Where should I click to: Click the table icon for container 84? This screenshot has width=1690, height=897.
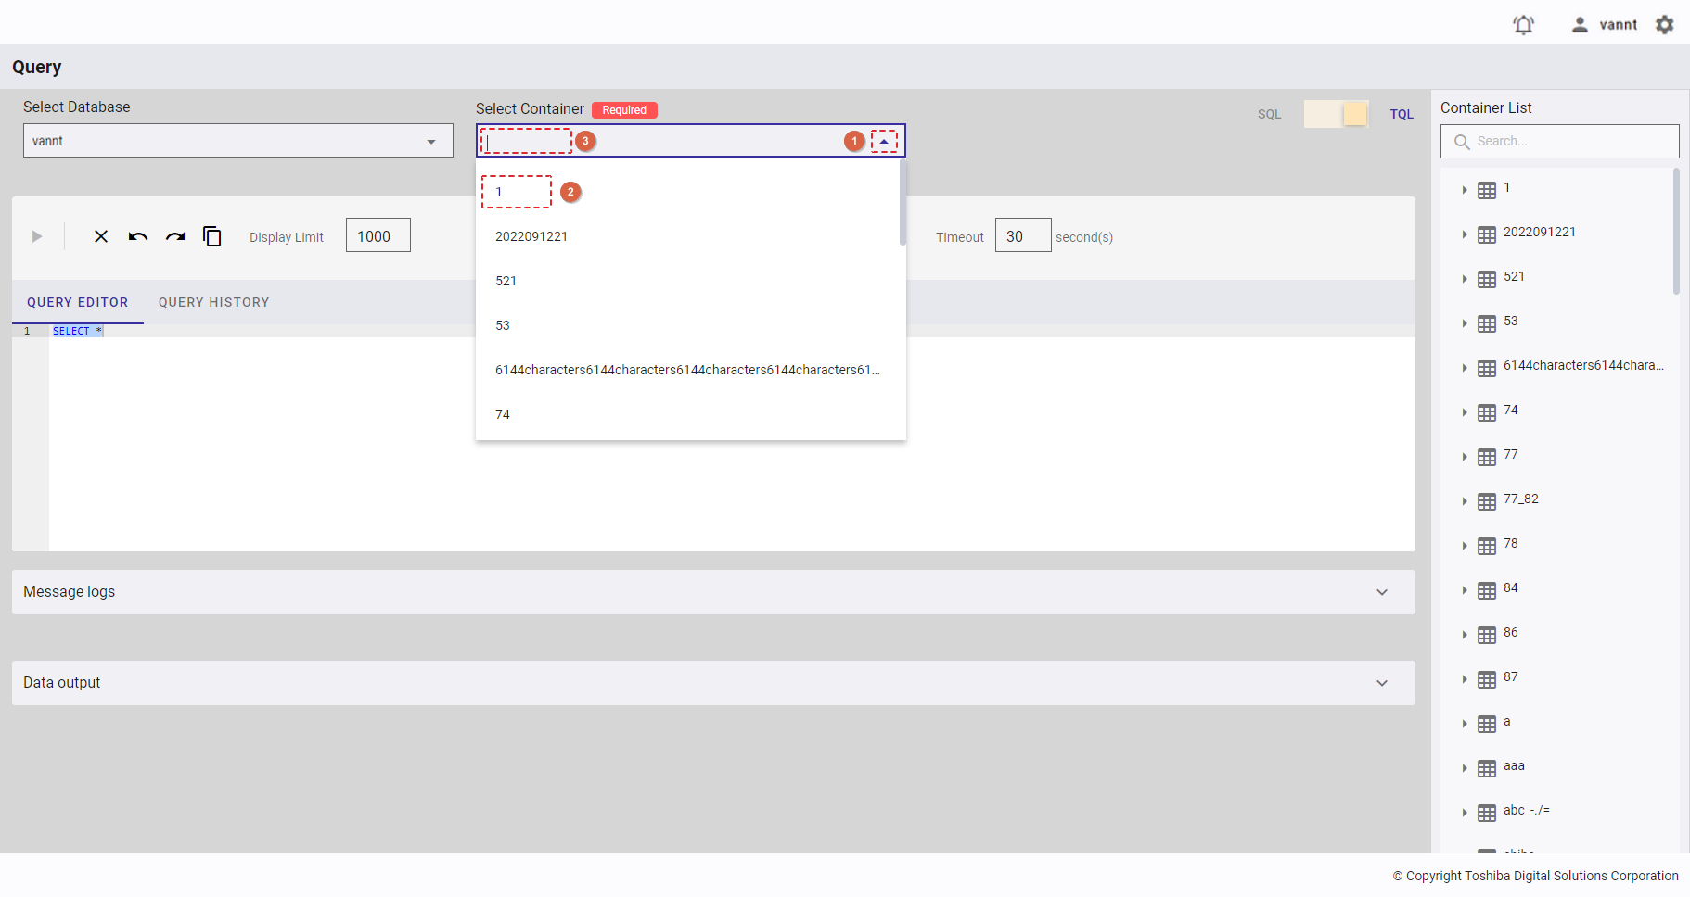1487,590
